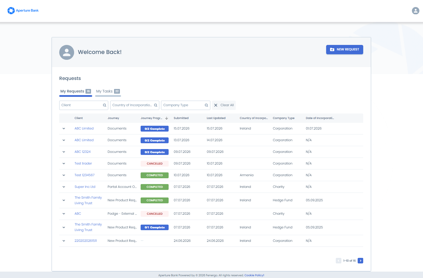423x278 pixels.
Task: Click the 1-10 of 16 pagination text
Action: 349,261
